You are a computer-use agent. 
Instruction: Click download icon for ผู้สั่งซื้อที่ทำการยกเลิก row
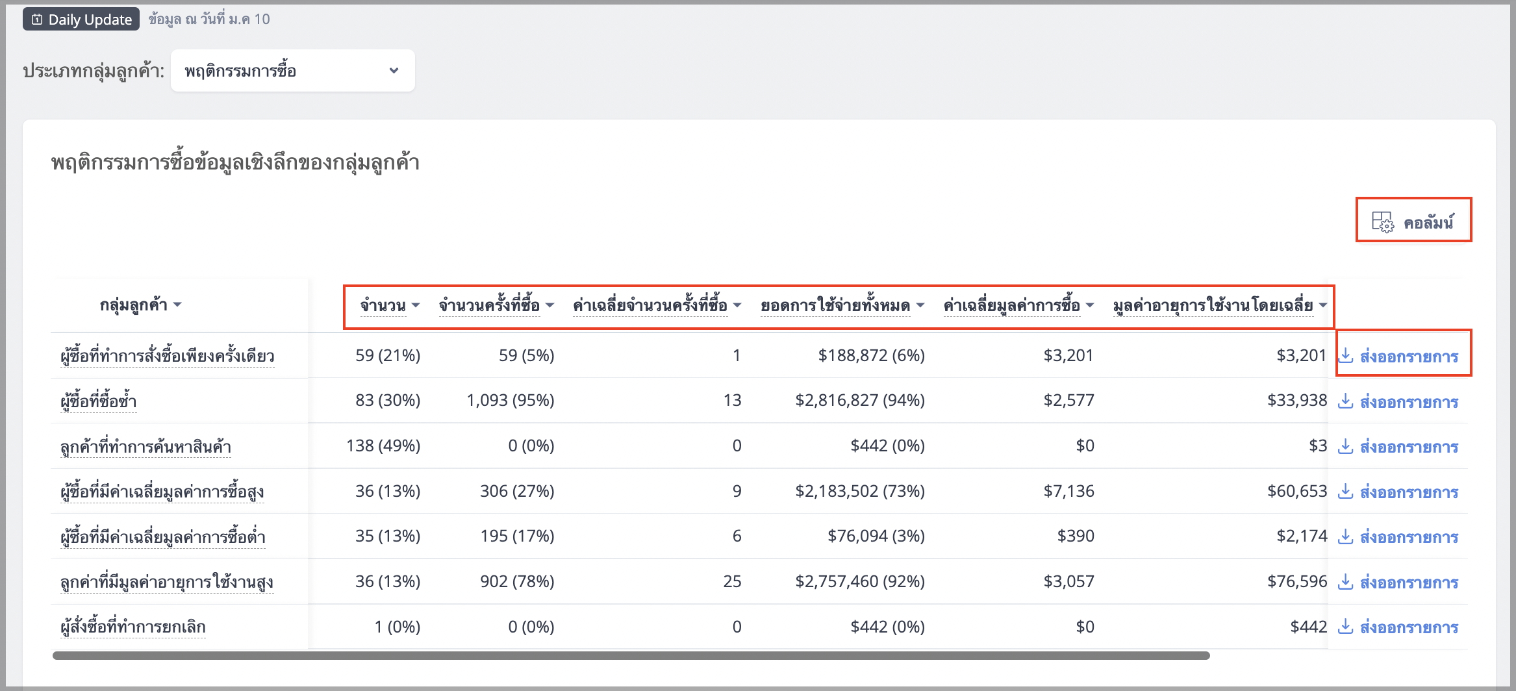coord(1346,627)
